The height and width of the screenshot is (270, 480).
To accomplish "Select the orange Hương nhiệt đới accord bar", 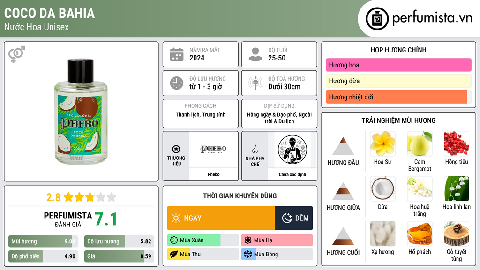I will click(398, 97).
